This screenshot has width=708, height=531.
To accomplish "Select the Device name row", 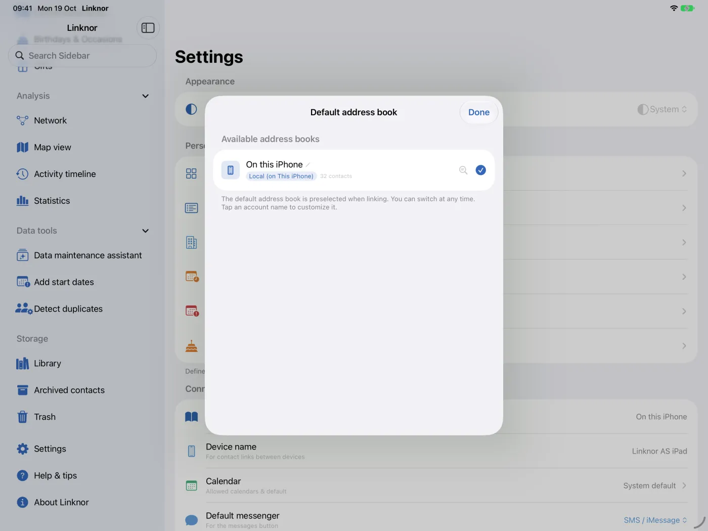I will [x=436, y=451].
